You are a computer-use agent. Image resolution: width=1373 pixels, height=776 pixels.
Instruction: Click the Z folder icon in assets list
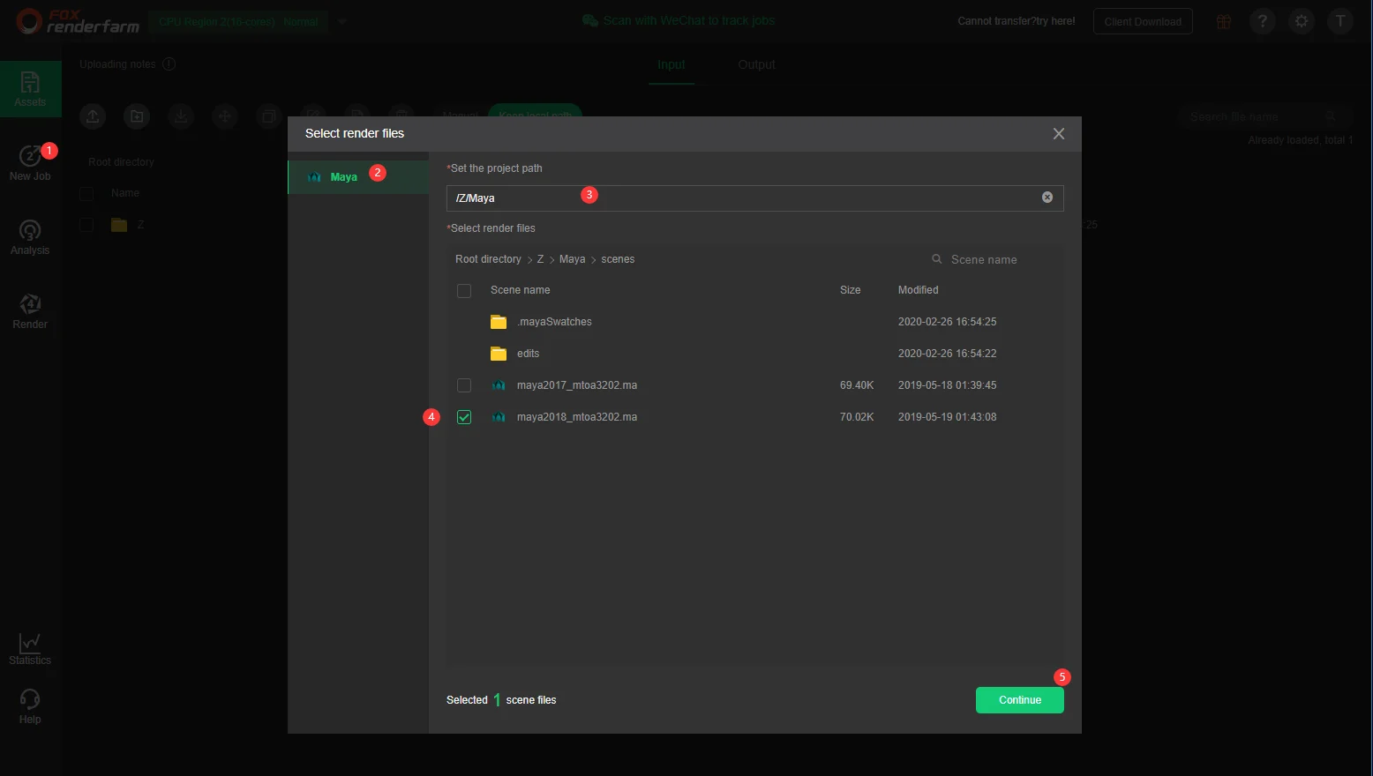(119, 225)
